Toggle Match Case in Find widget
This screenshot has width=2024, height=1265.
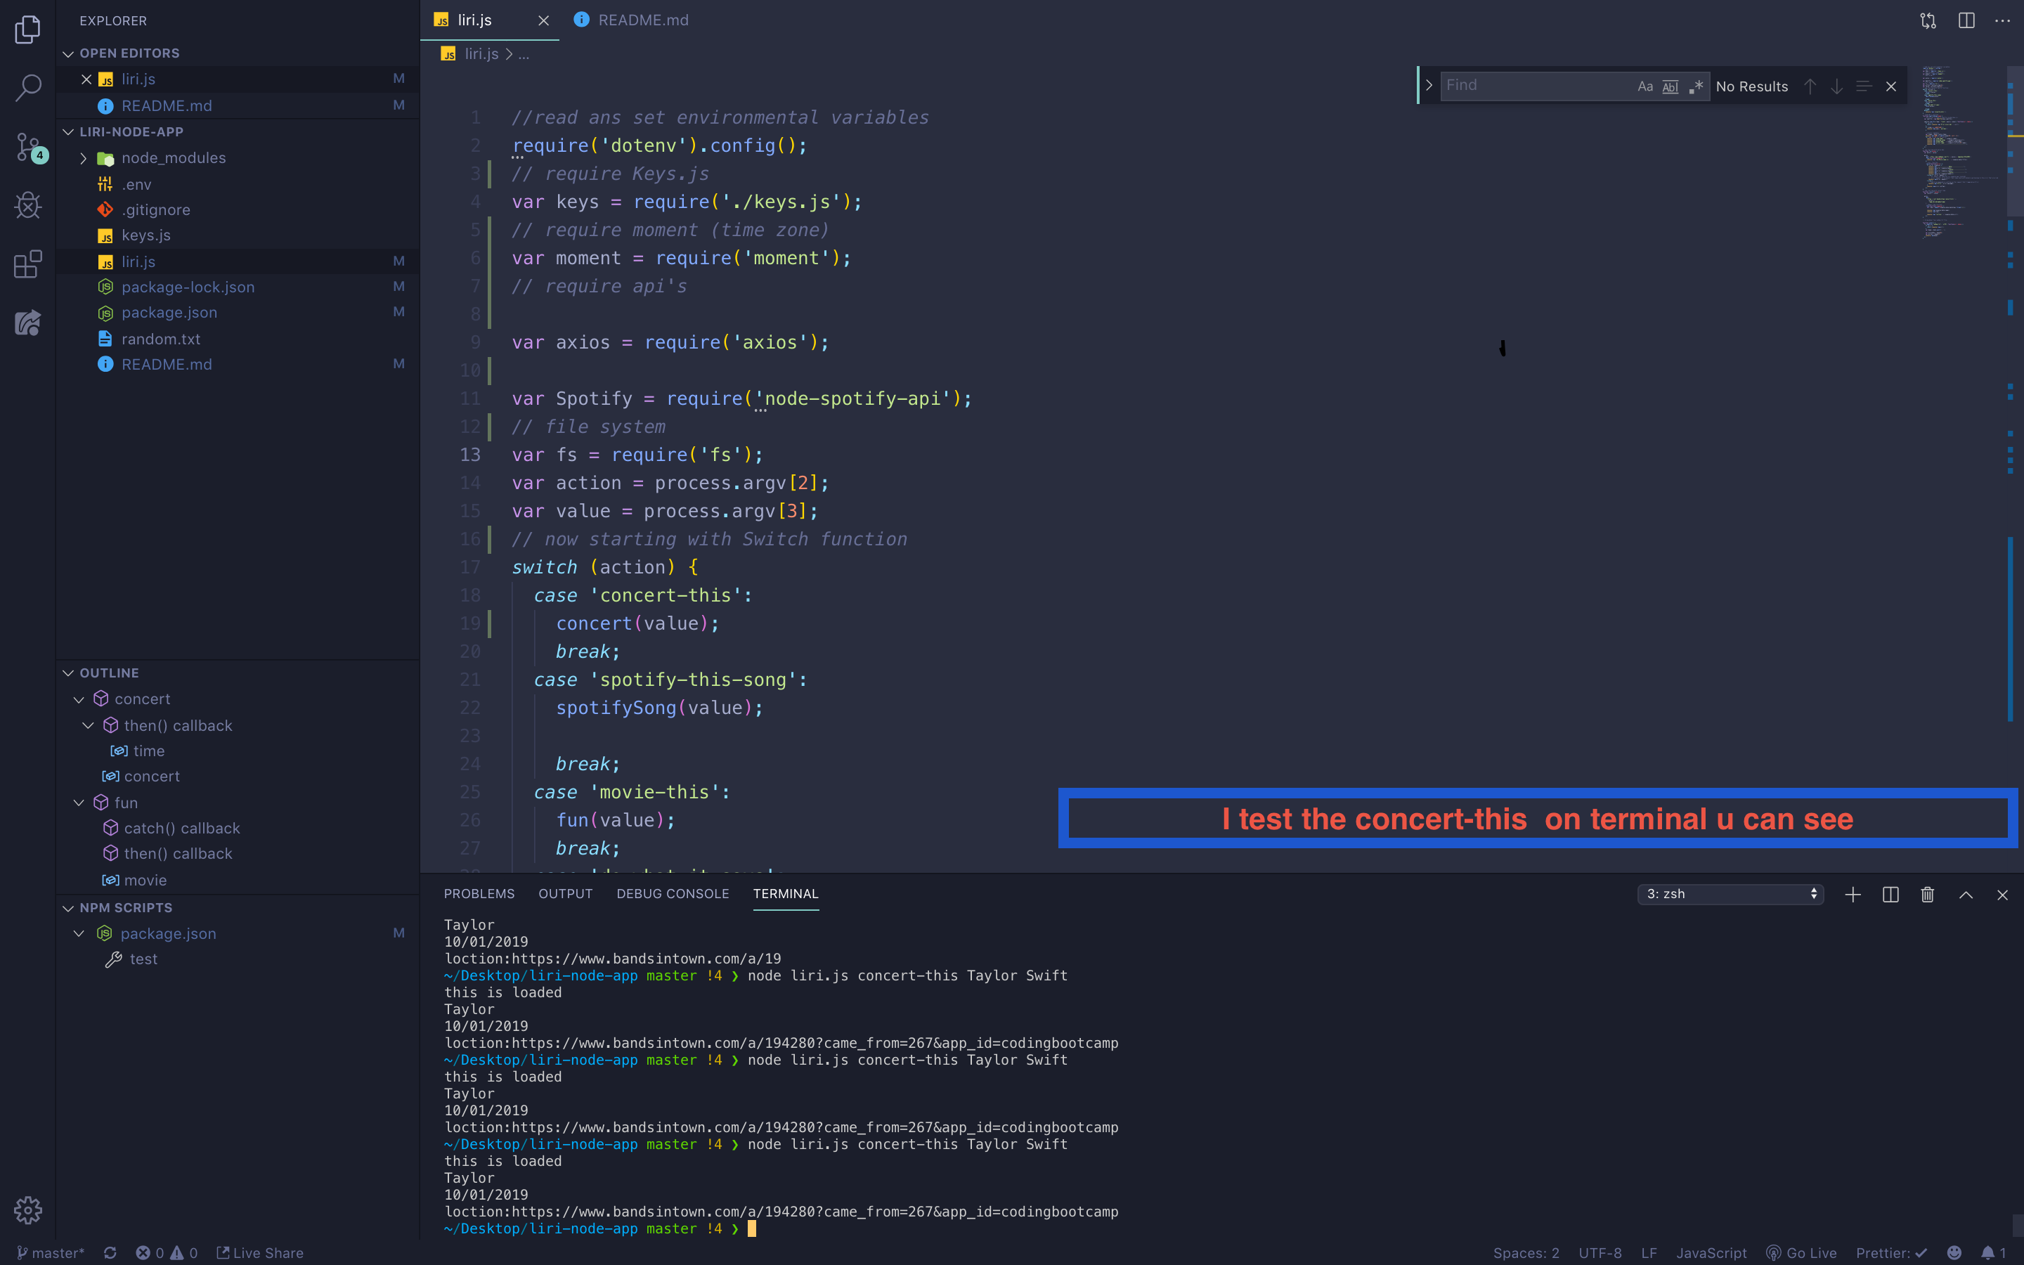pyautogui.click(x=1645, y=86)
